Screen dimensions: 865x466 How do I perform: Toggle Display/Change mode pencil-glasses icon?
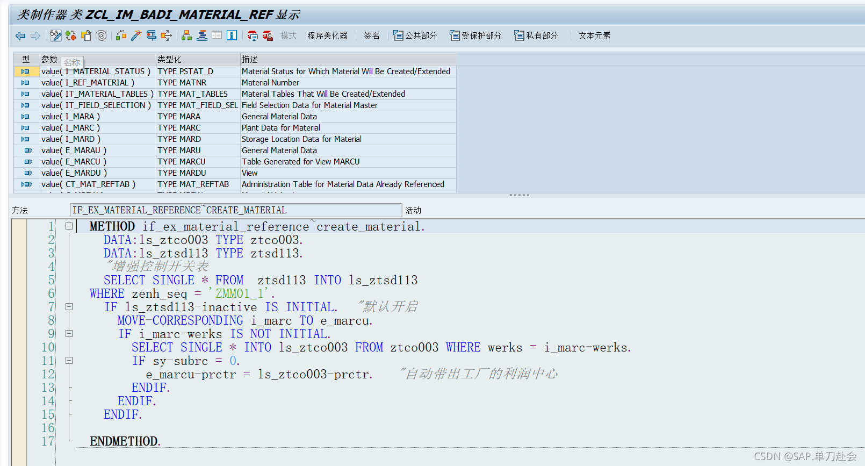(55, 36)
